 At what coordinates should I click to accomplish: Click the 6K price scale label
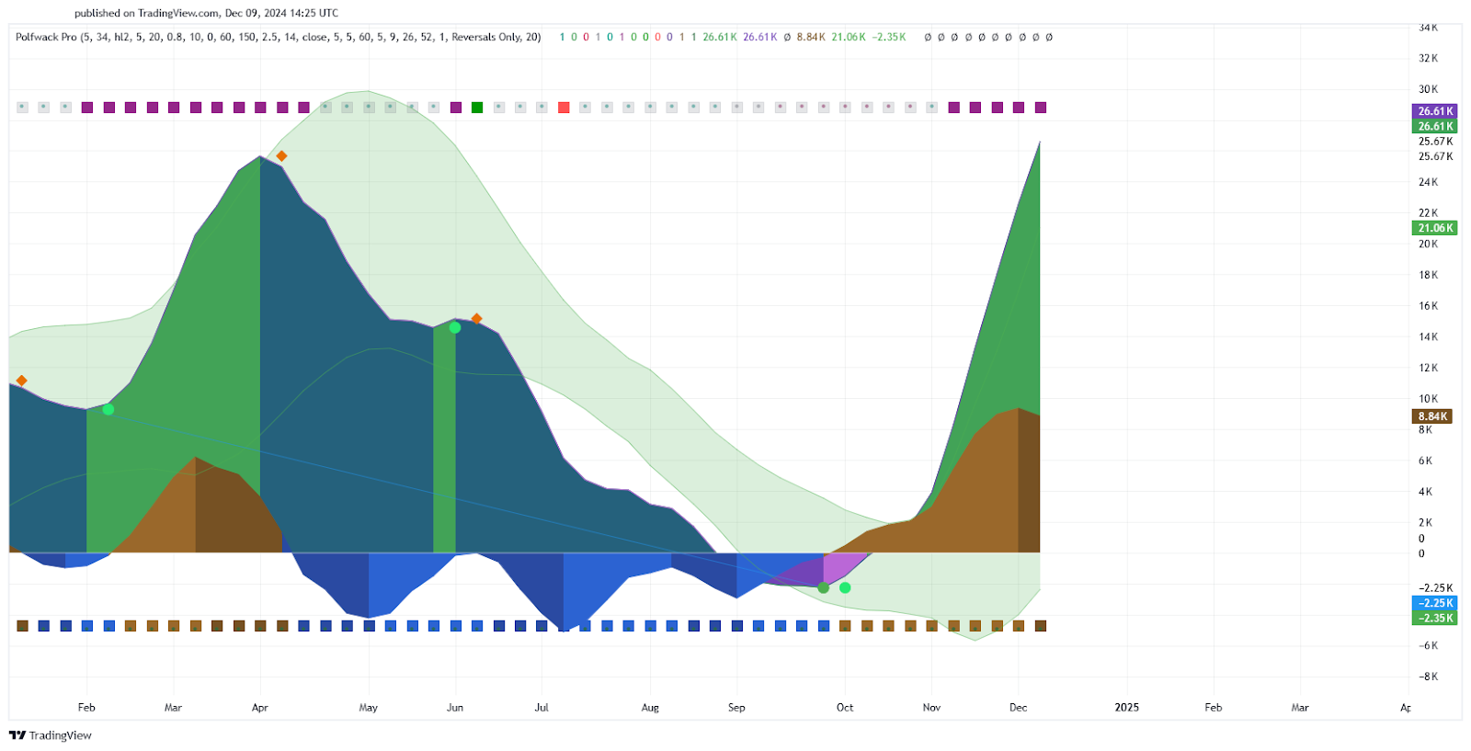pos(1425,461)
